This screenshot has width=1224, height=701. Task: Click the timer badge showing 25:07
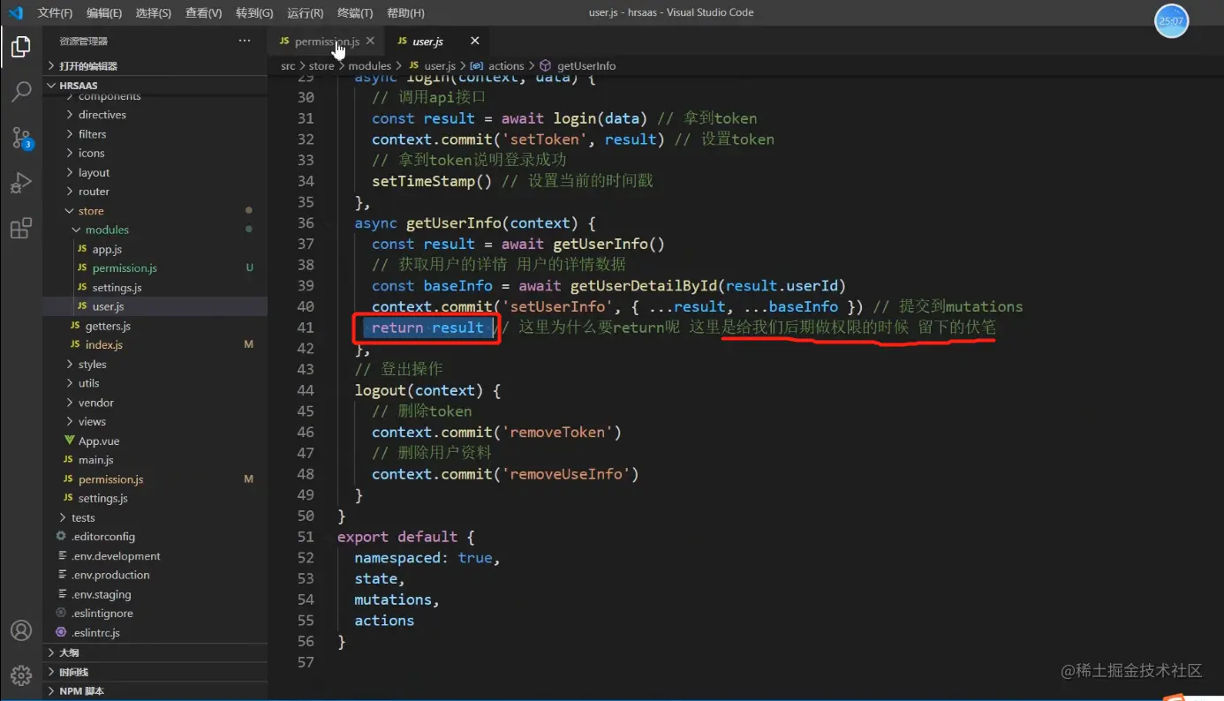click(x=1172, y=21)
